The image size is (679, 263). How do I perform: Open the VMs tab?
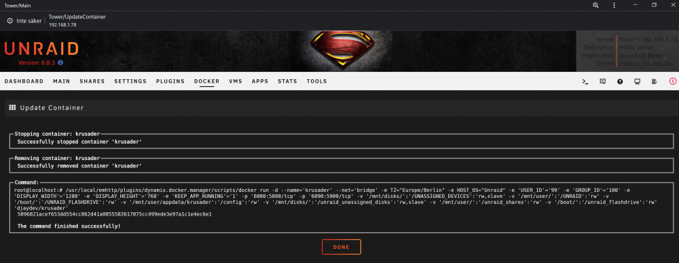click(x=236, y=81)
